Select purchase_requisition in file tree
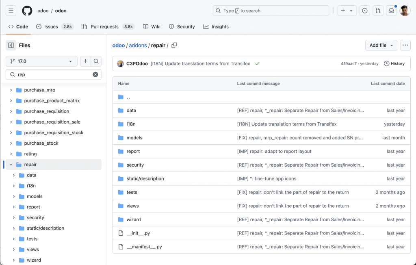The height and width of the screenshot is (265, 416). (x=46, y=111)
